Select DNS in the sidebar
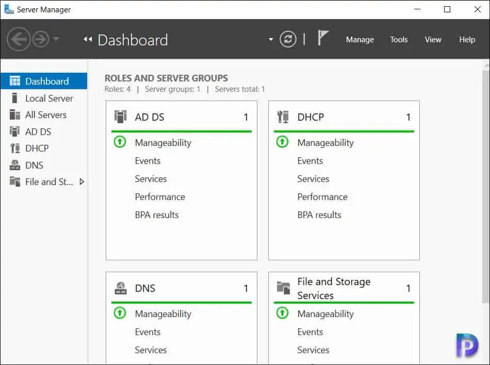490x365 pixels. pyautogui.click(x=44, y=165)
